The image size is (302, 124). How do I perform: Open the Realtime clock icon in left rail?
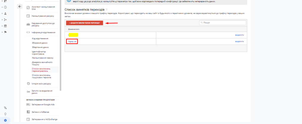tap(5, 7)
